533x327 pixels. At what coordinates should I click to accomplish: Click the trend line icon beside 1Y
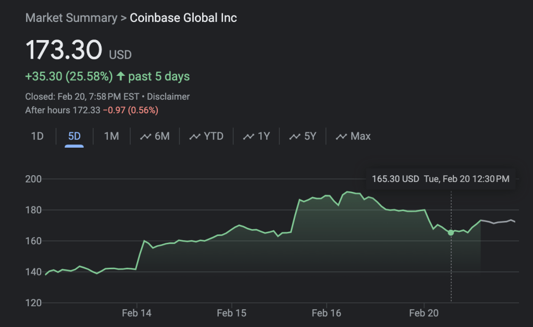pyautogui.click(x=249, y=137)
